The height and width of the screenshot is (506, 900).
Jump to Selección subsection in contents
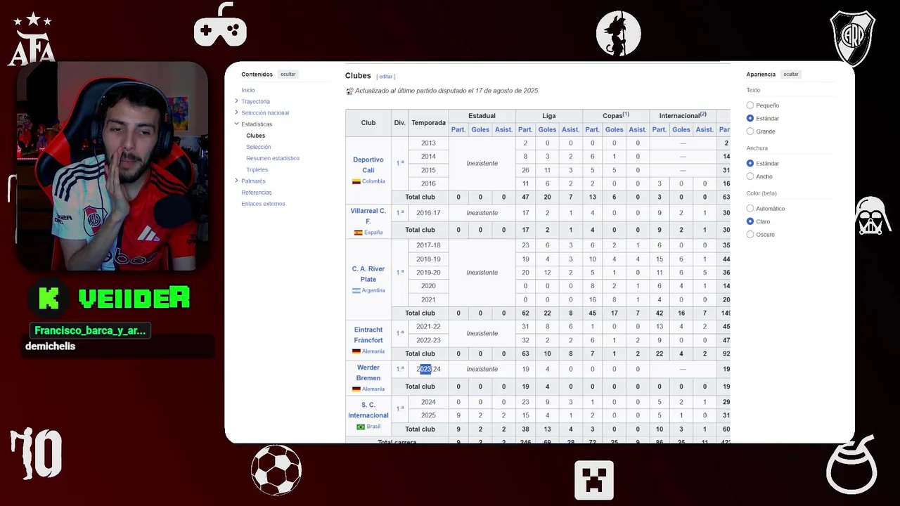click(259, 147)
